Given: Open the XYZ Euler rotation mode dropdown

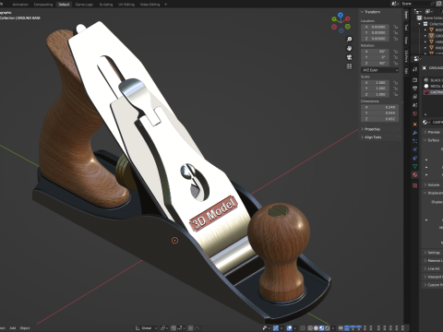Looking at the screenshot, I should tap(380, 70).
